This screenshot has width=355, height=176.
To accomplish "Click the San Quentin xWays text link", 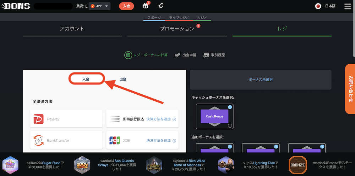I will click(x=115, y=163).
